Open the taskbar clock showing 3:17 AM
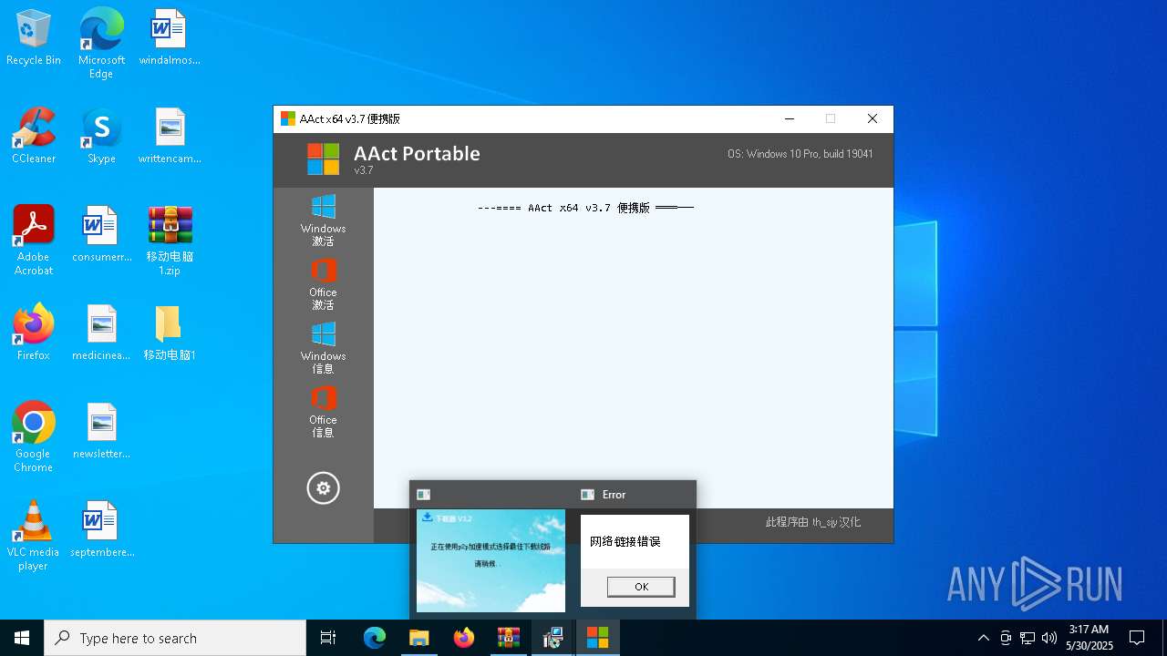Viewport: 1167px width, 656px height. tap(1089, 638)
